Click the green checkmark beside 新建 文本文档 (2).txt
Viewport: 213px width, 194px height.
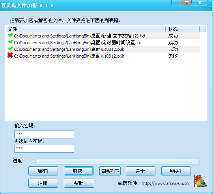[11, 35]
